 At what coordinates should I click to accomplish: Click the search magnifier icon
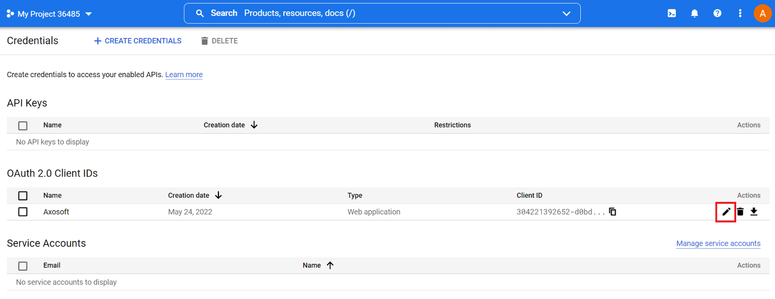tap(200, 14)
